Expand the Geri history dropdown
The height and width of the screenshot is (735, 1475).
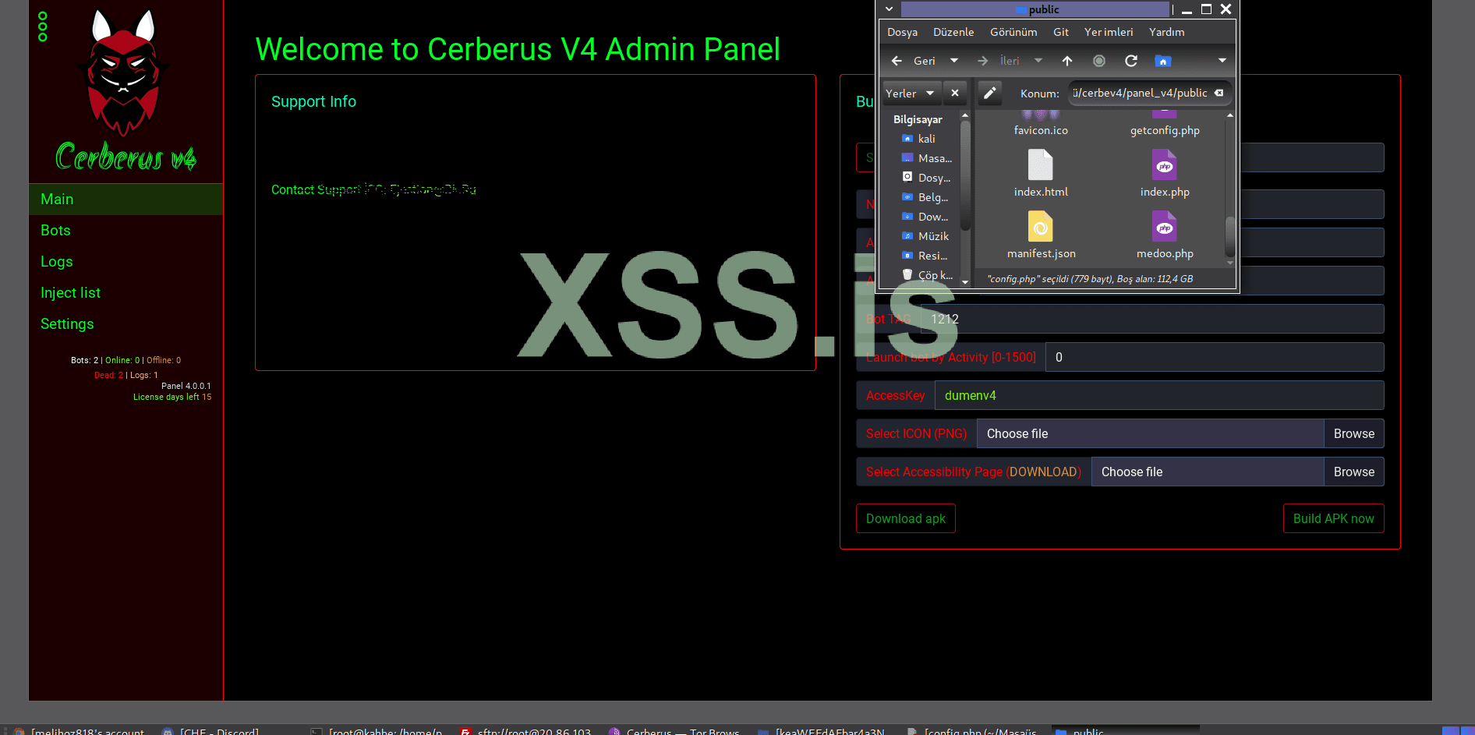click(954, 61)
